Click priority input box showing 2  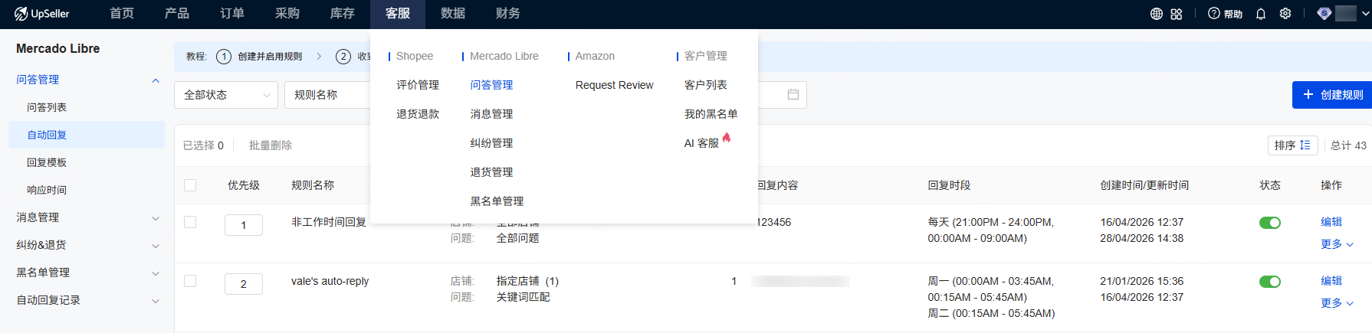click(244, 284)
